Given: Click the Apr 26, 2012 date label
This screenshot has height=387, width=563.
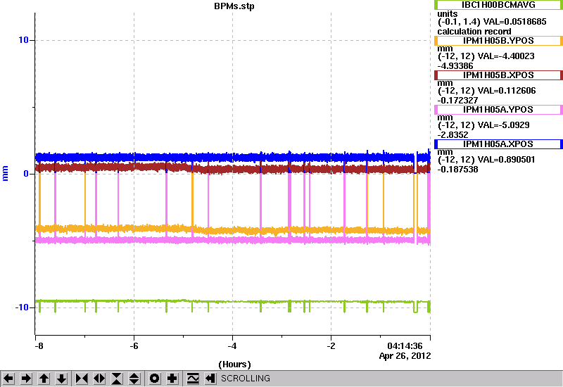Looking at the screenshot, I should [x=405, y=356].
